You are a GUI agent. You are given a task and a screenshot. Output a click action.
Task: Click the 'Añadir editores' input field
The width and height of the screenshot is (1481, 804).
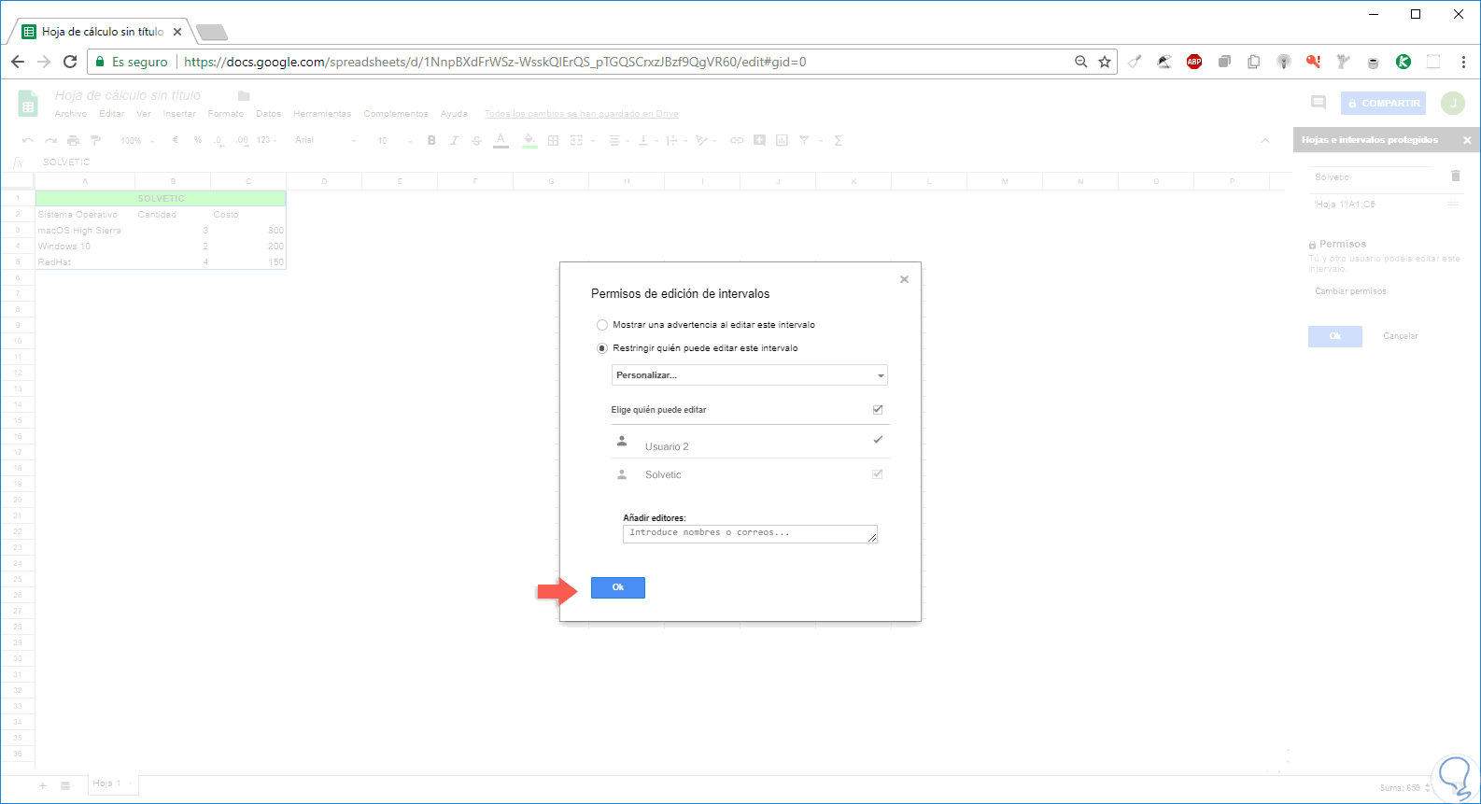749,533
